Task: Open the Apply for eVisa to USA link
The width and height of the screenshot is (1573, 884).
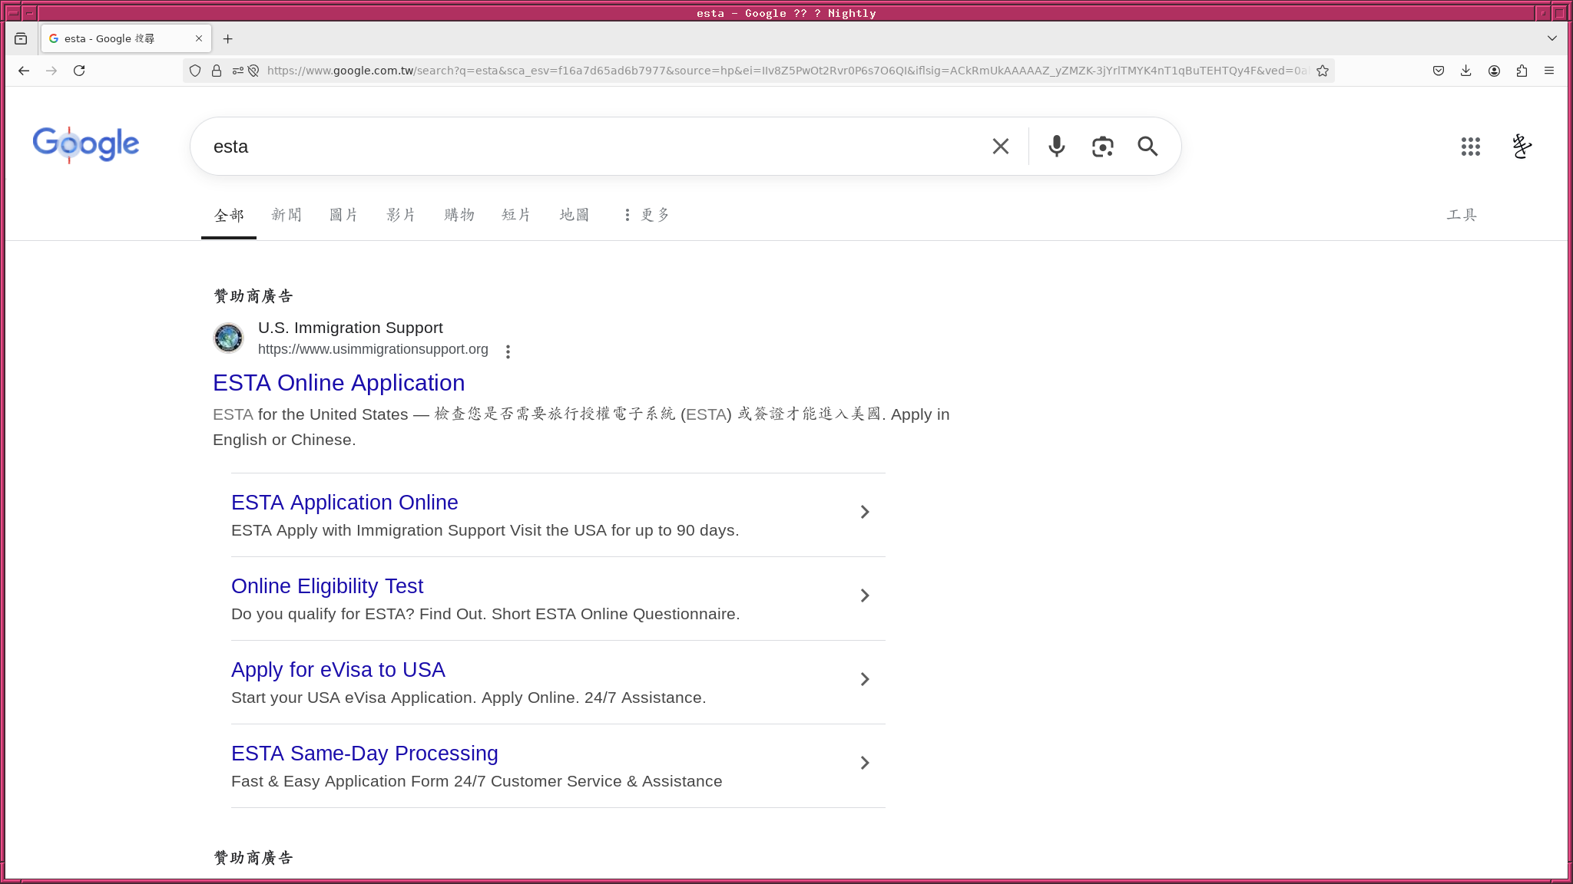Action: (x=338, y=670)
